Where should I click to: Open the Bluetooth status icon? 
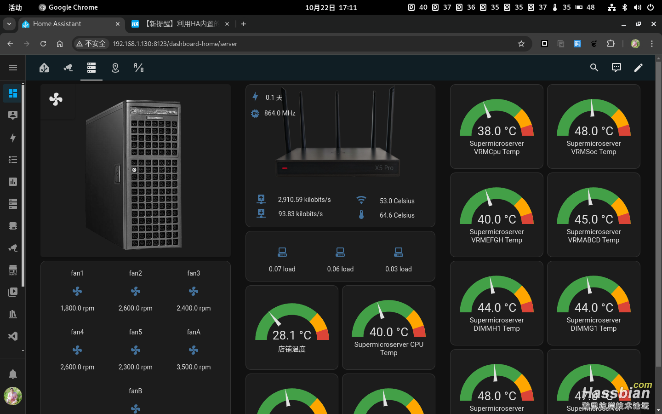point(624,7)
